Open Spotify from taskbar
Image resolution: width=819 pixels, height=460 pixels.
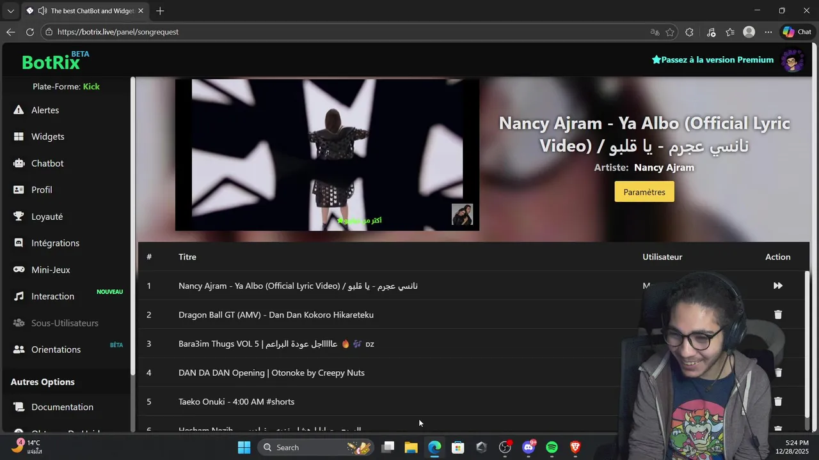click(x=552, y=447)
